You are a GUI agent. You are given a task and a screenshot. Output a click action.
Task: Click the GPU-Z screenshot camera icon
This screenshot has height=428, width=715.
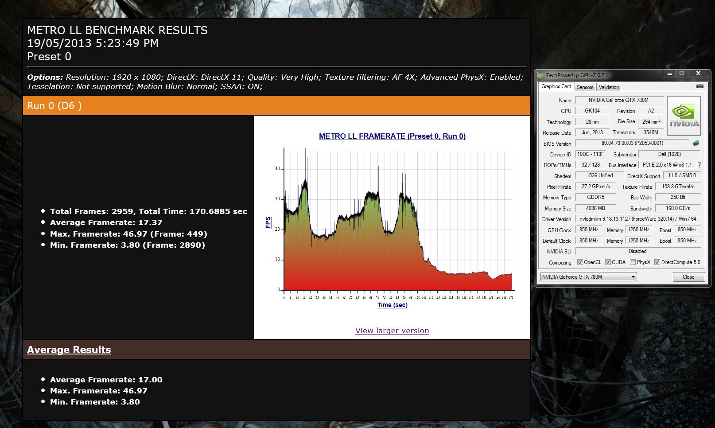tap(699, 86)
